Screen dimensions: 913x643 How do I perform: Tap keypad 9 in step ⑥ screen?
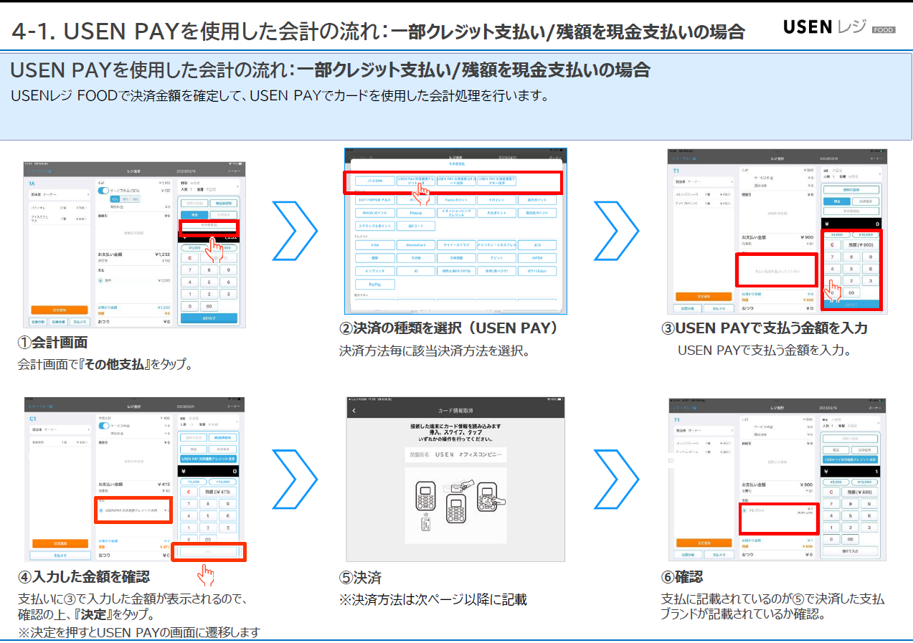point(869,504)
